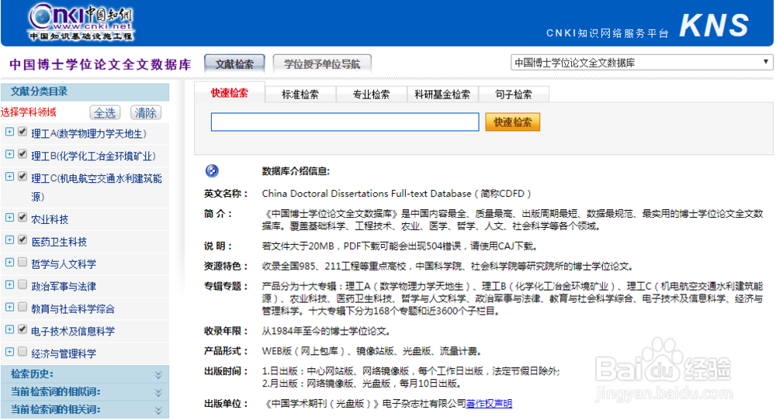This screenshot has height=420, width=776.
Task: Click the 电子技术及信息科学 category link
Action: click(73, 332)
